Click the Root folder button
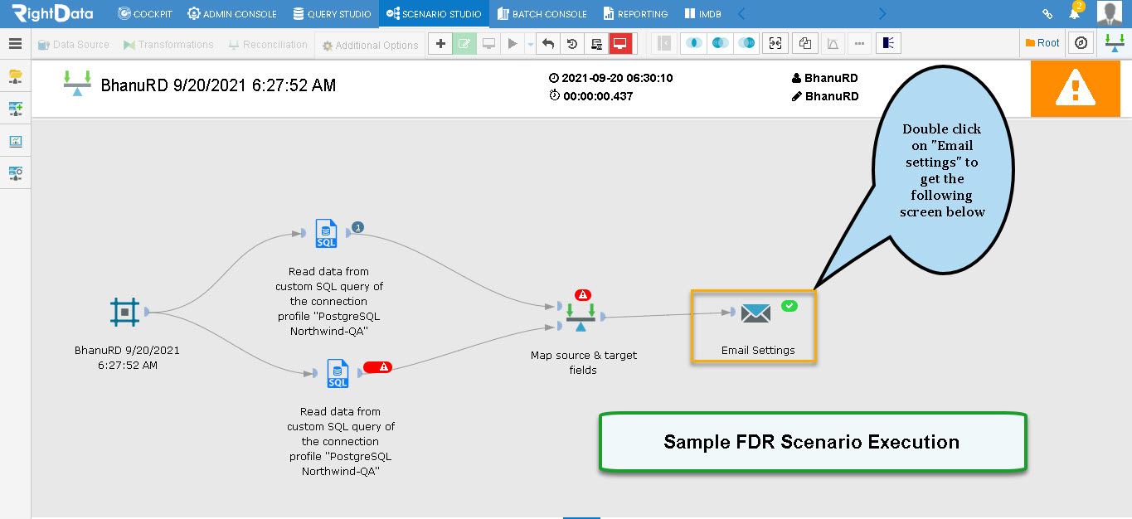The width and height of the screenshot is (1132, 519). [x=1042, y=43]
